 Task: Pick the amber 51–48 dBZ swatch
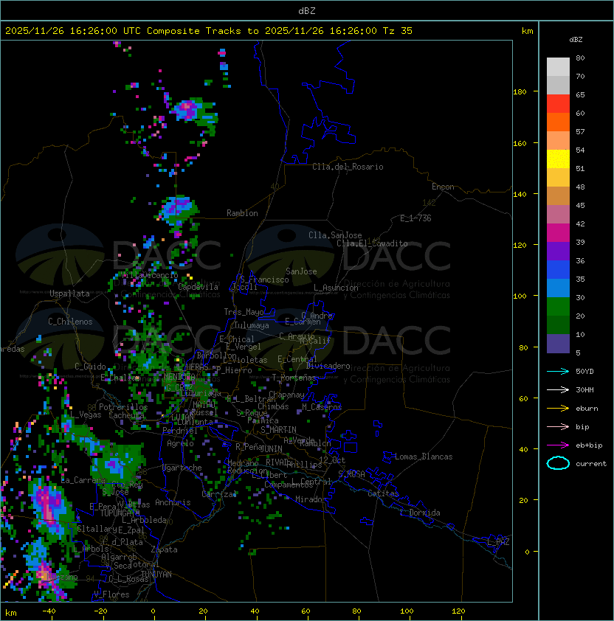coord(558,178)
